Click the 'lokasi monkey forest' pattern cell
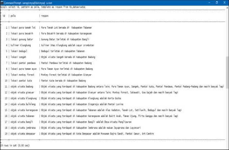Viewport: 229px width, 150px height. point(22,75)
